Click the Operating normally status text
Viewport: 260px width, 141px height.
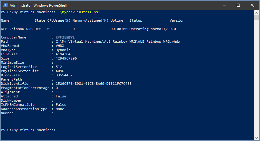click(149, 29)
